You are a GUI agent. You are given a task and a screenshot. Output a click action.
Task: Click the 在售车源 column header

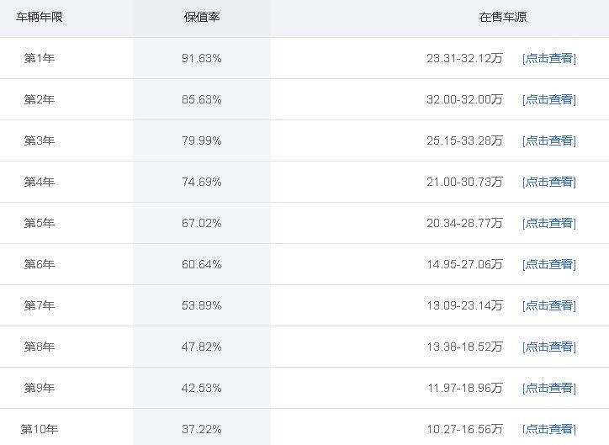503,17
